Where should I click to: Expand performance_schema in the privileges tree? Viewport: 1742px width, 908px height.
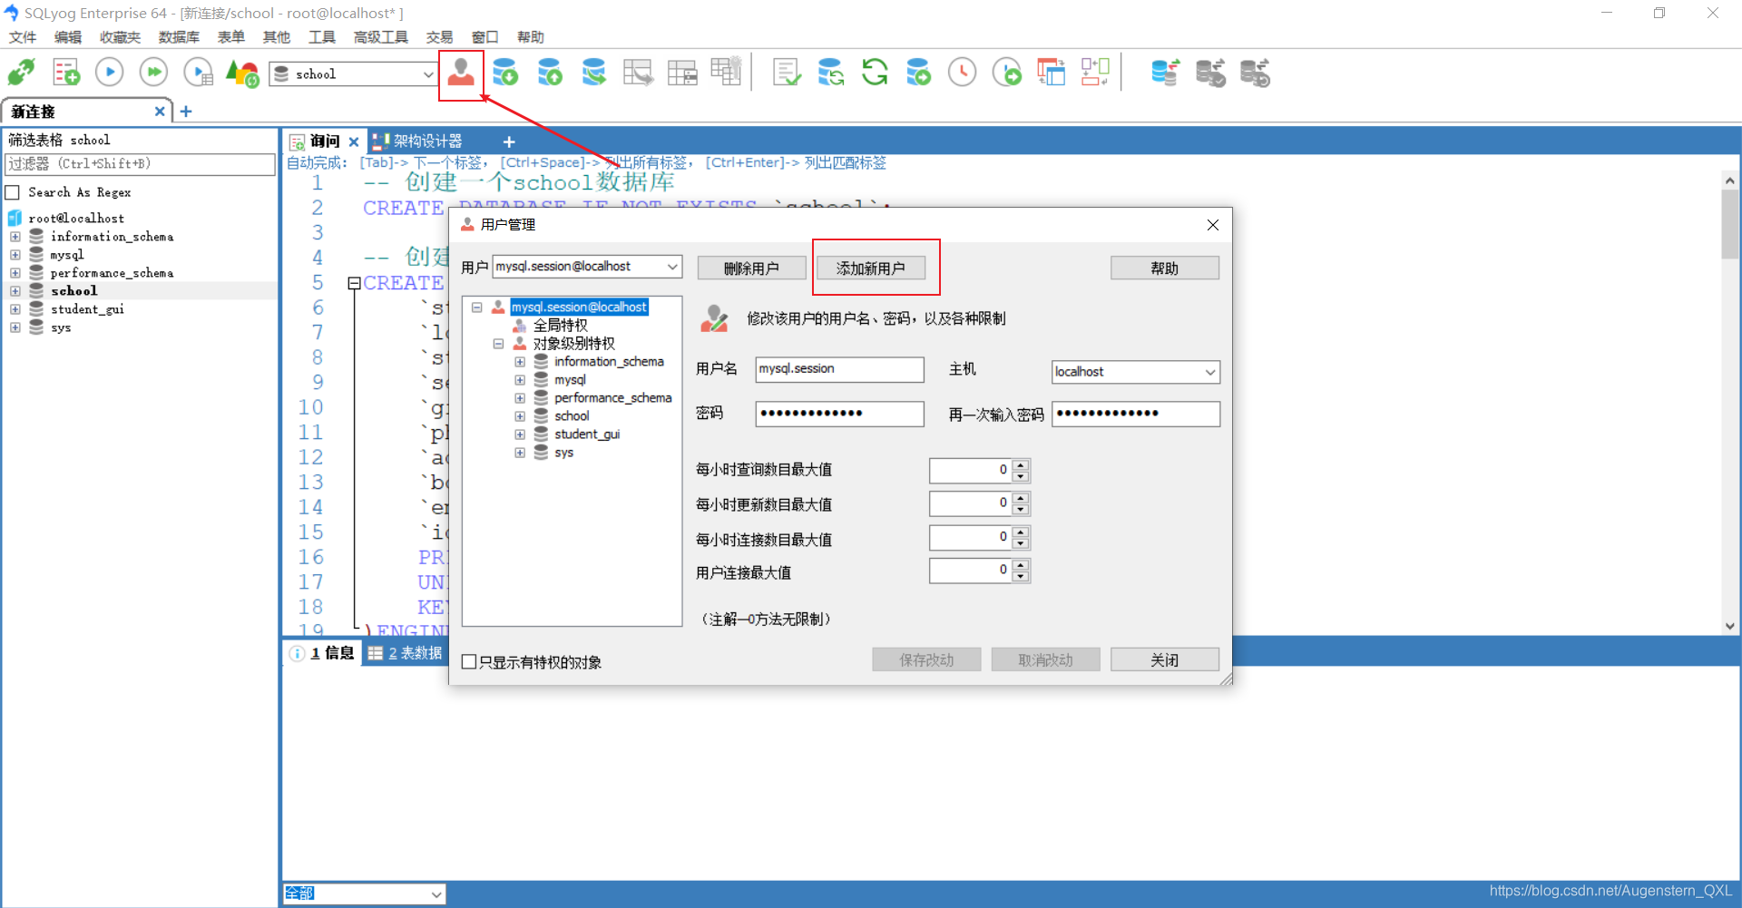(x=520, y=398)
